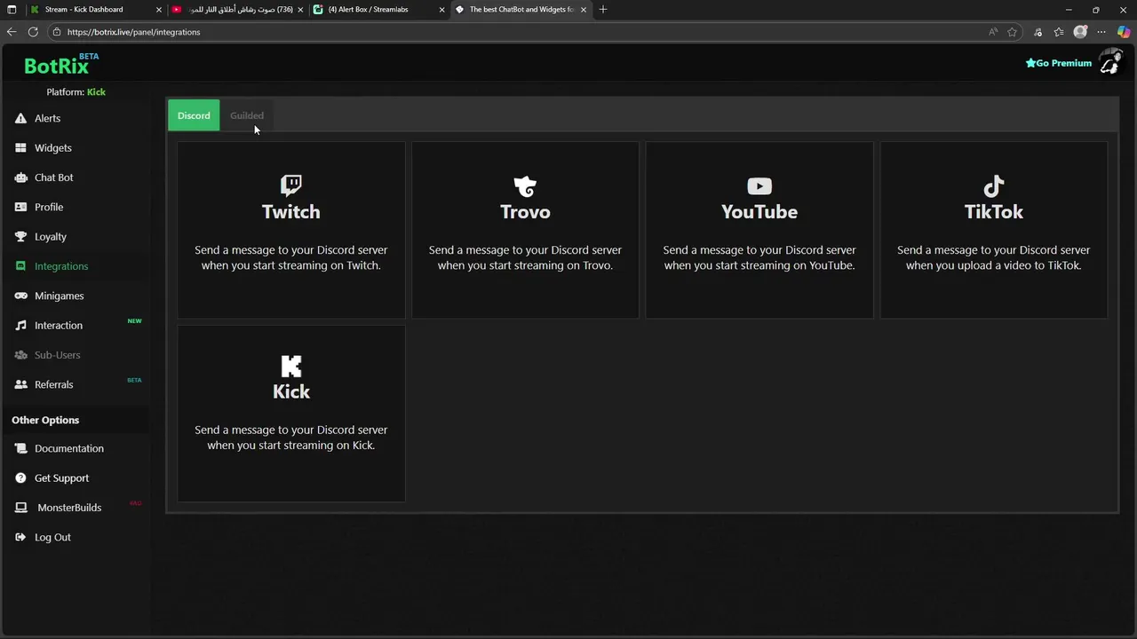Screen dimensions: 1137x639
Task: Open MonsterBuilds via its computer icon
Action: point(20,508)
